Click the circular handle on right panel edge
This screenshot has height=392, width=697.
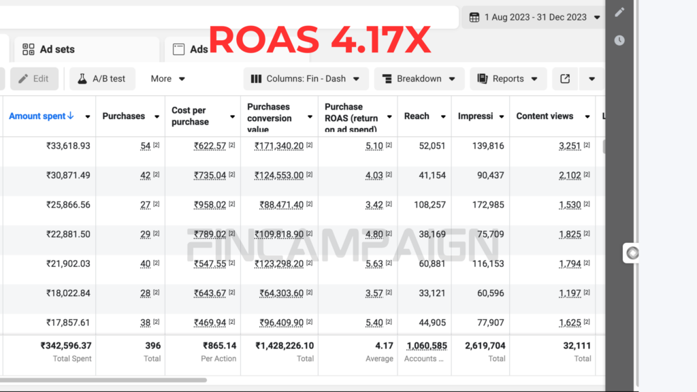[632, 252]
